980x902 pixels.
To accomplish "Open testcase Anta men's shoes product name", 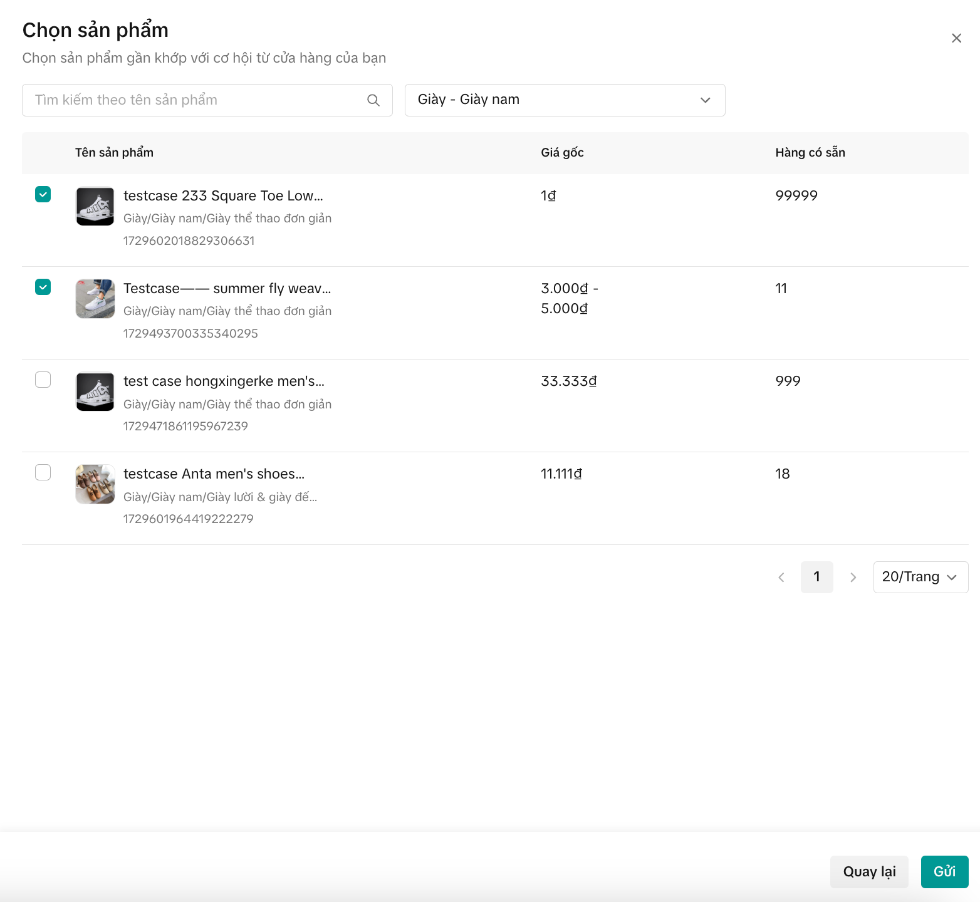I will [x=214, y=474].
